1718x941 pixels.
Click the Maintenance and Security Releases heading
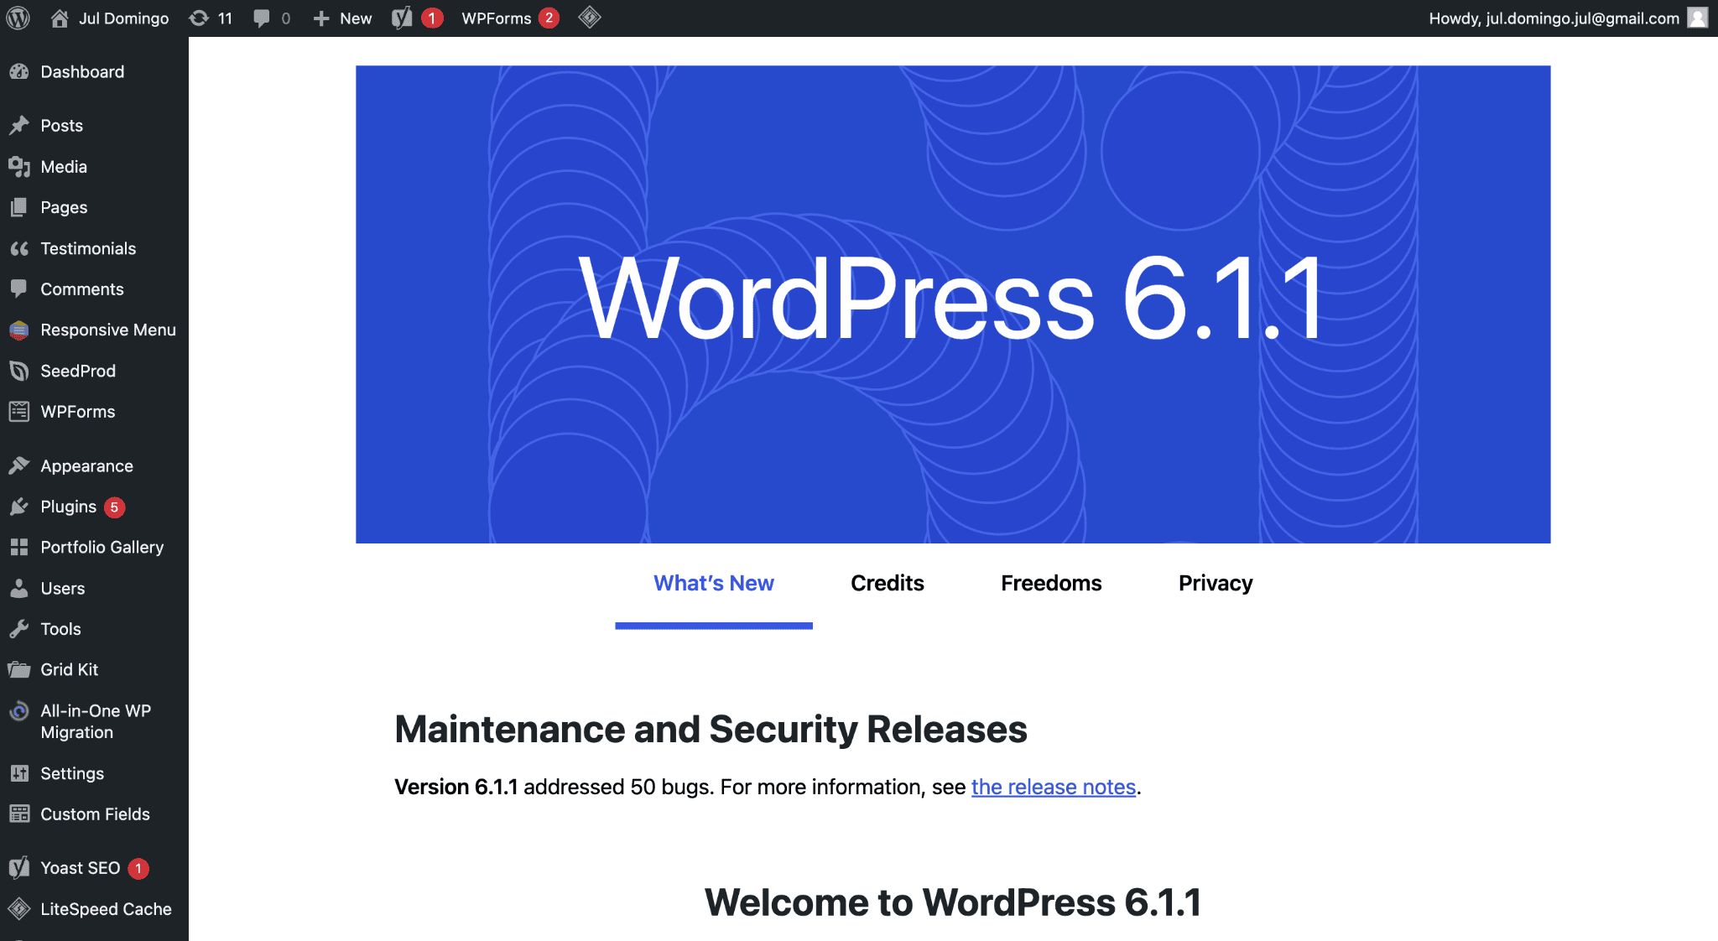tap(711, 729)
